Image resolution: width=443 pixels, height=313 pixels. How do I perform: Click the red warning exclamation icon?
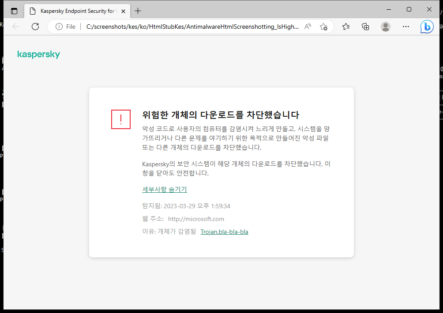120,119
